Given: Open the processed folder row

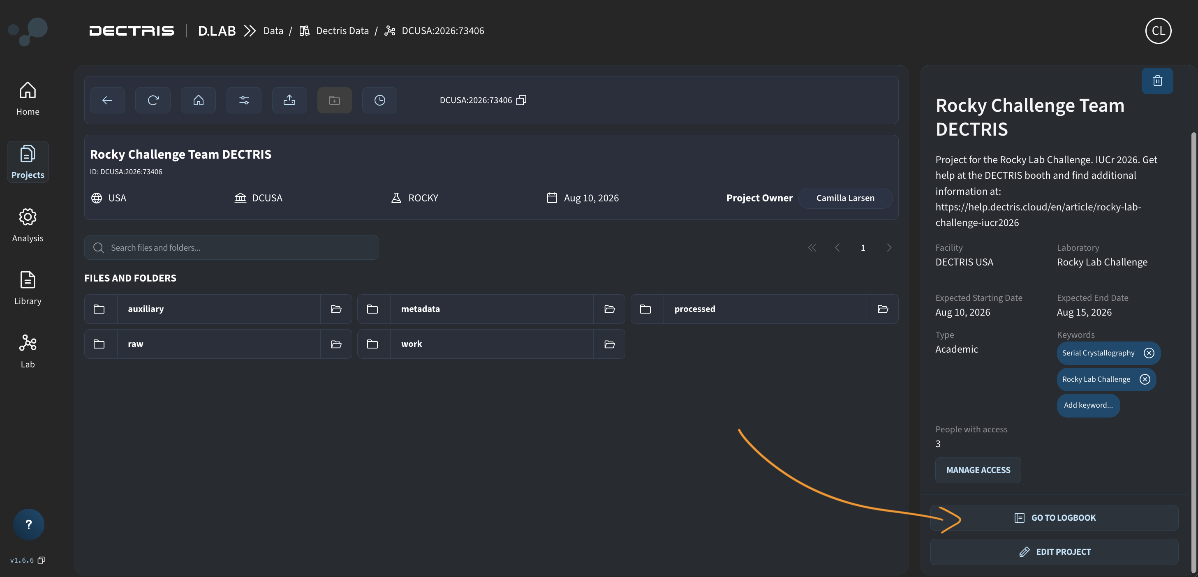Looking at the screenshot, I should (765, 309).
